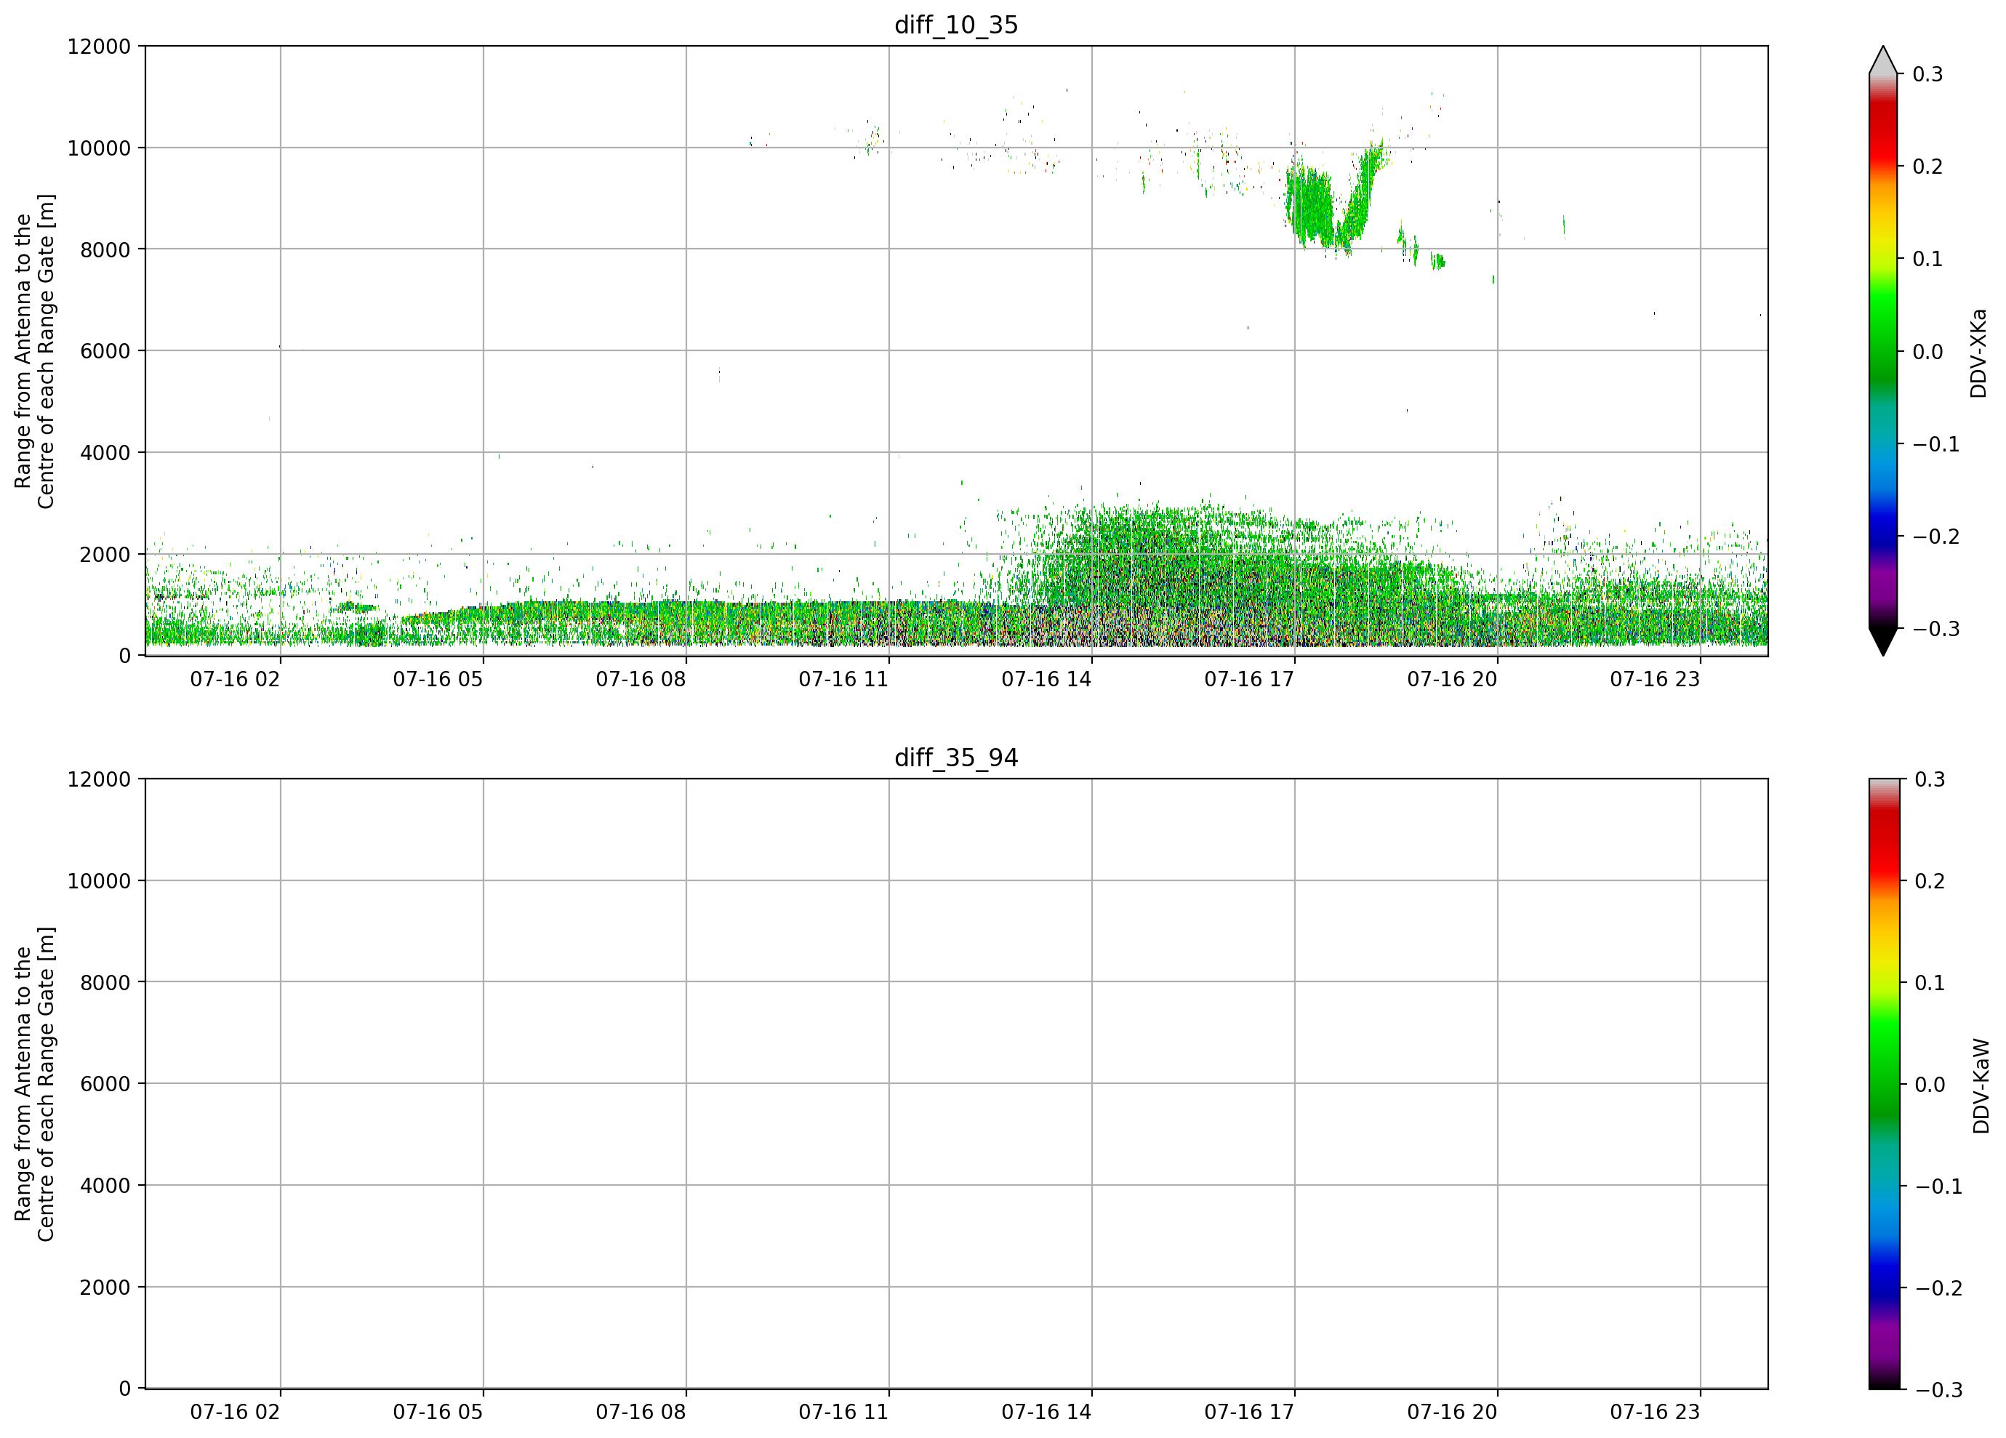Click the 0.1 tick on DDV-XKa colorbar
This screenshot has height=1438, width=2006.
(1928, 259)
